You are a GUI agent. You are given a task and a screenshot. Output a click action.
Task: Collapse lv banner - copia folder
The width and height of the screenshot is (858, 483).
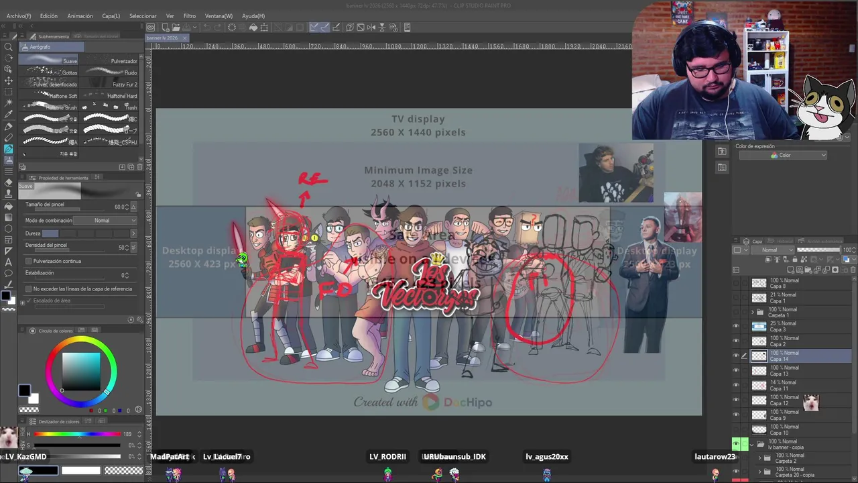point(752,444)
